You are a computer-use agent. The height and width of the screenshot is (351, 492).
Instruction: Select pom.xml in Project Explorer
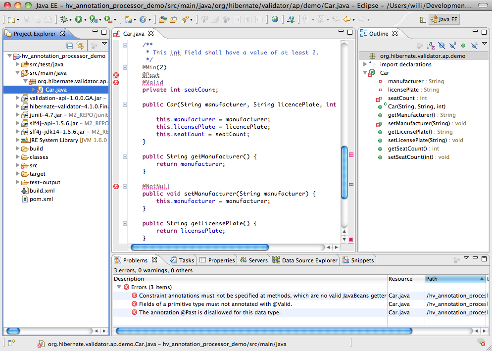point(41,199)
